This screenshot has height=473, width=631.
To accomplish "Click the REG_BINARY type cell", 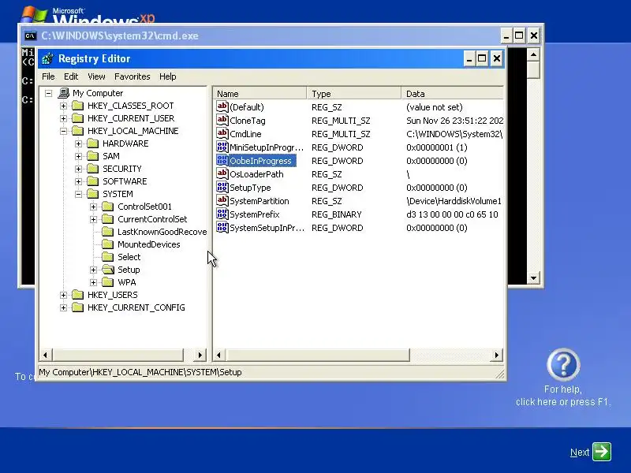I will (x=337, y=214).
